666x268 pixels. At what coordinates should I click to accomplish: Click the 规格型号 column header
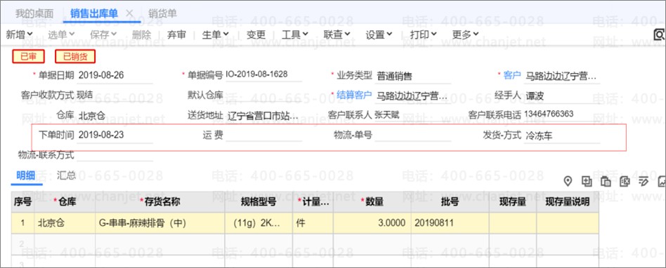tap(259, 202)
